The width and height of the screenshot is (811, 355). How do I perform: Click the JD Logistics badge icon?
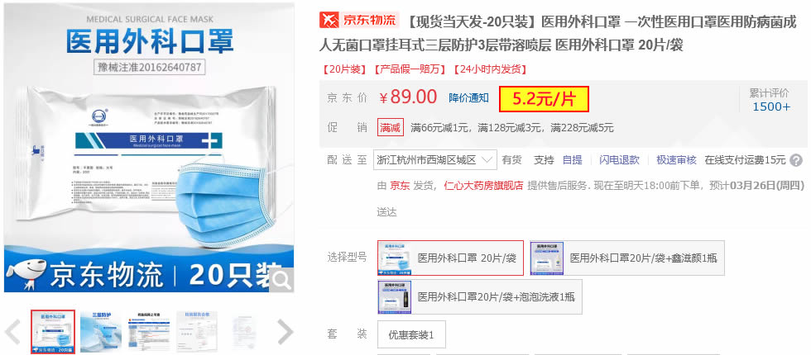click(x=359, y=20)
